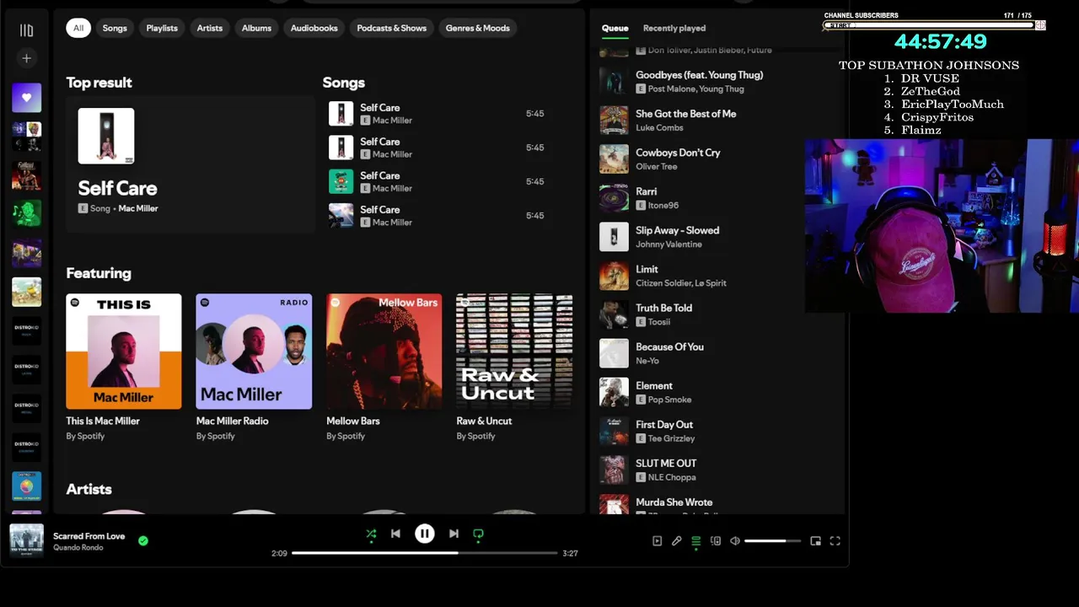Open Raw & Uncut playlist

pos(514,368)
